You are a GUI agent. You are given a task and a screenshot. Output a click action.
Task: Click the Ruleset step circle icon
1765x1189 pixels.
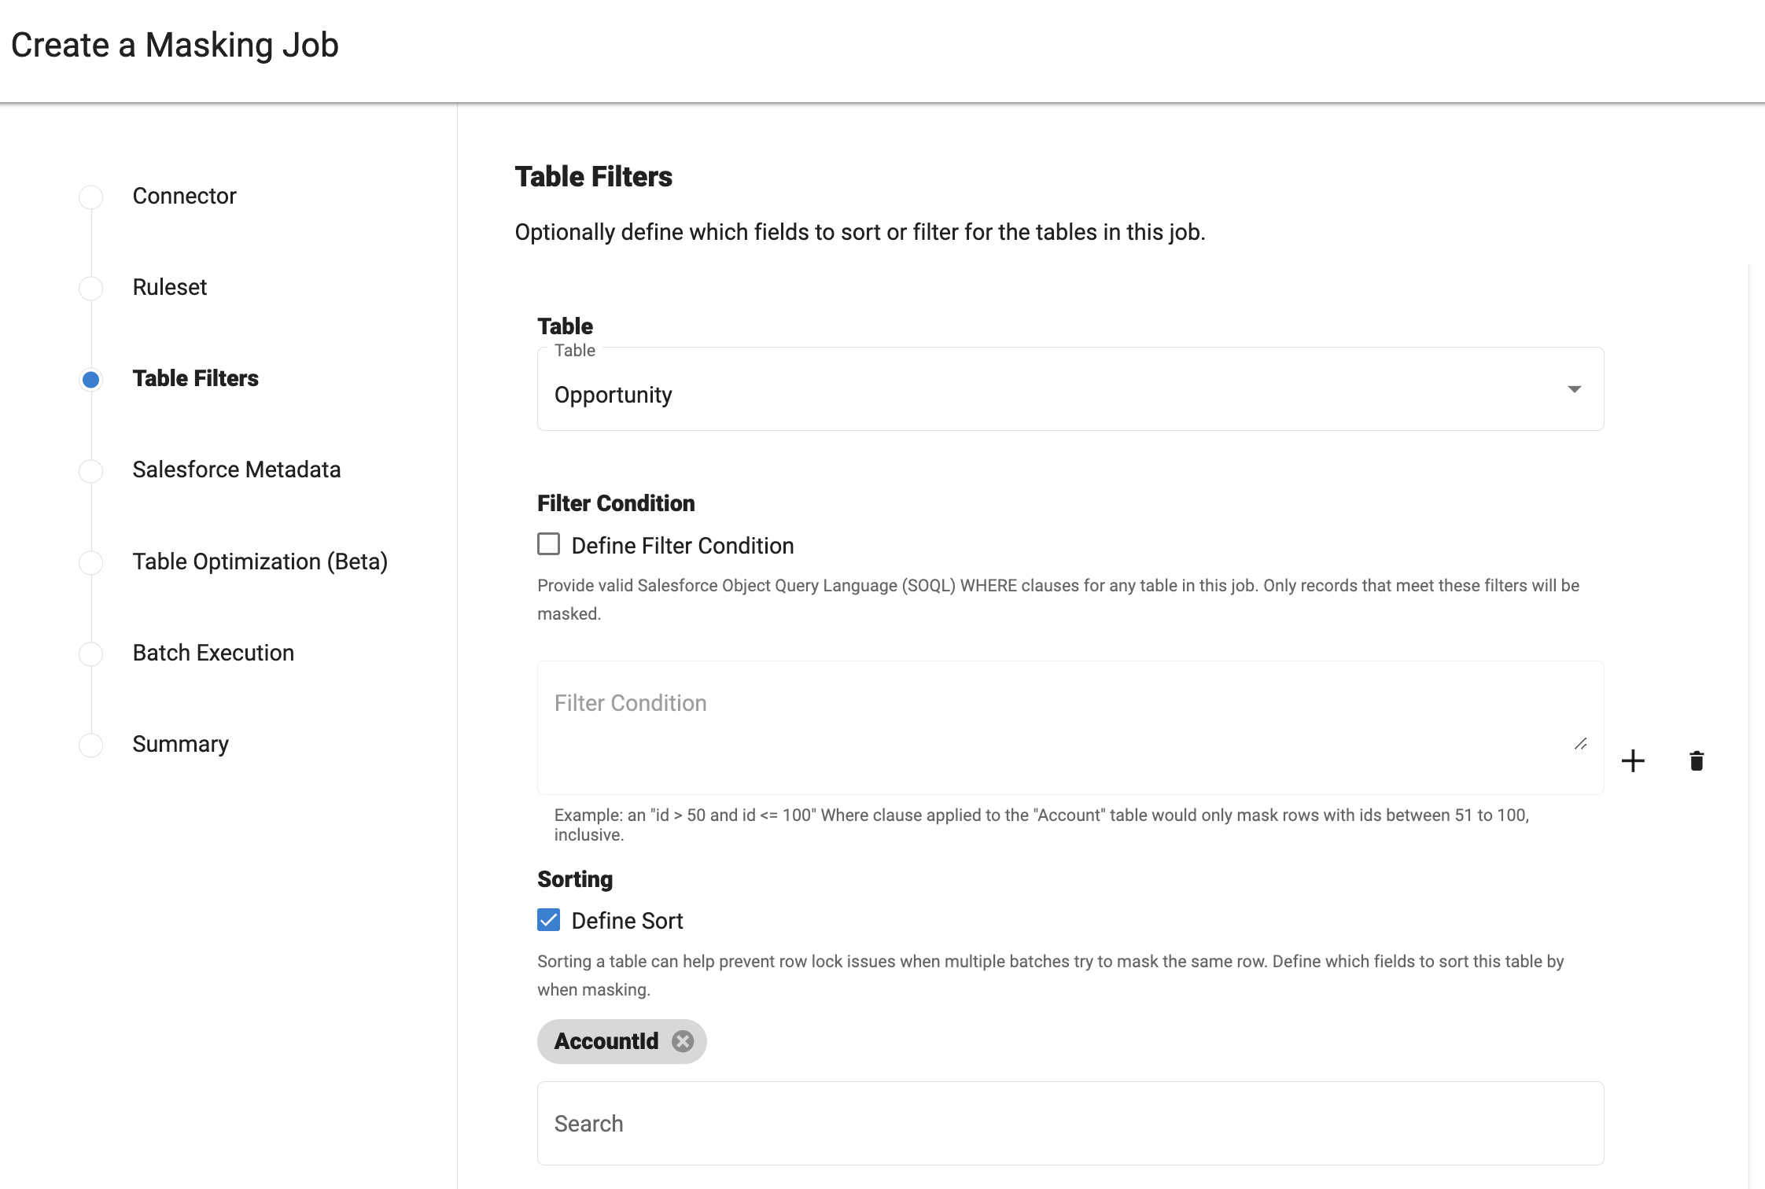pos(91,288)
